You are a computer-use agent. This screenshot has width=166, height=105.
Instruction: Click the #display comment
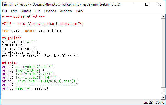pyautogui.click(x=10, y=63)
